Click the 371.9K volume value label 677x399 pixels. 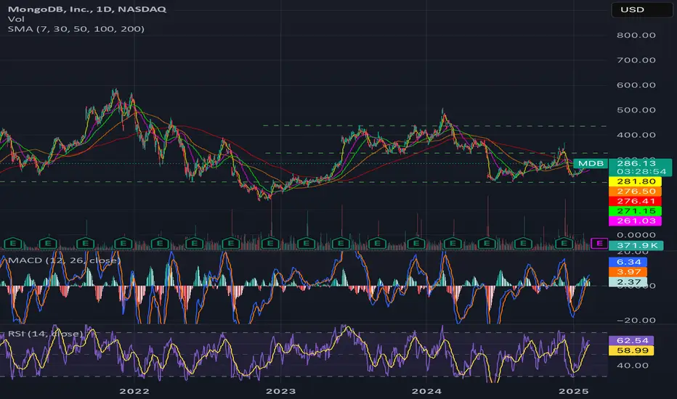(636, 245)
